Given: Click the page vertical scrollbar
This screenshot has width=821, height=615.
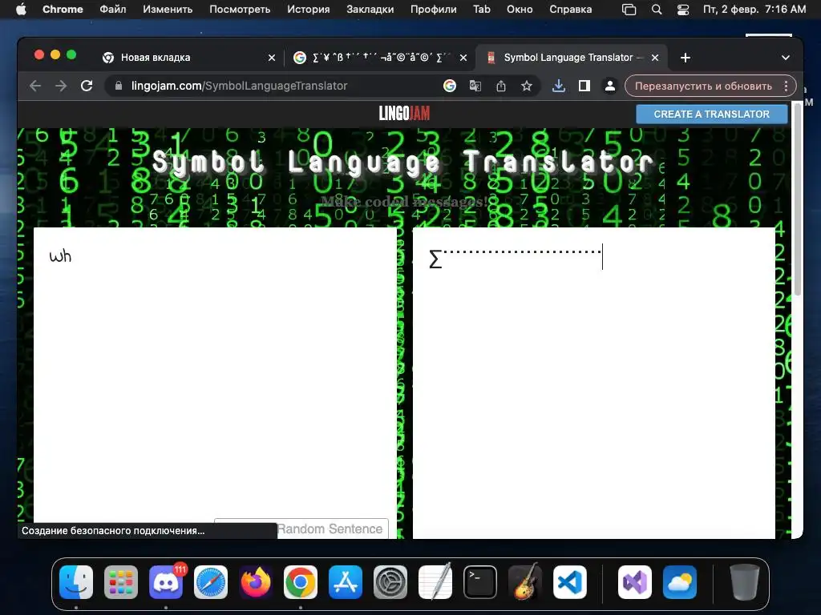Looking at the screenshot, I should (x=798, y=199).
